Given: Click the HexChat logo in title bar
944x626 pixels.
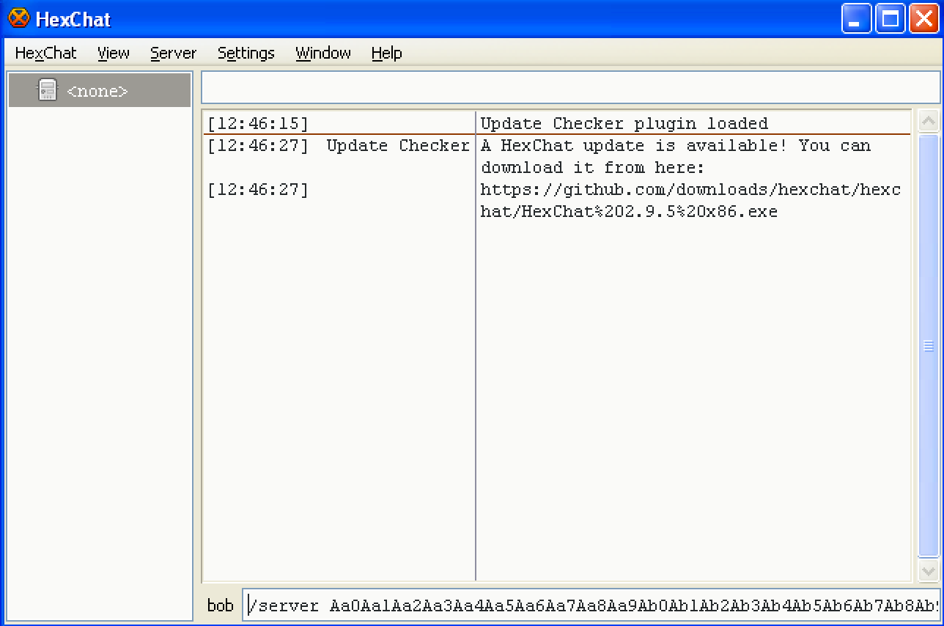Looking at the screenshot, I should [19, 18].
